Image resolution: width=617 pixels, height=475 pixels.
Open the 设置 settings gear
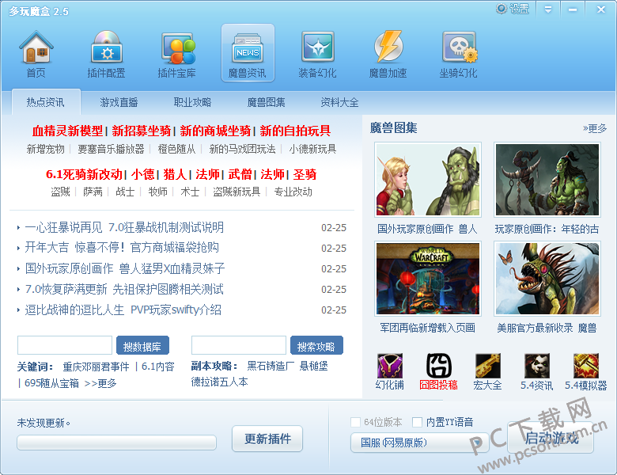(513, 9)
